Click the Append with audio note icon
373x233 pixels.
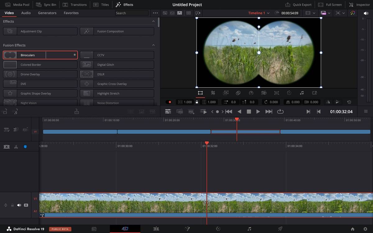point(15,112)
